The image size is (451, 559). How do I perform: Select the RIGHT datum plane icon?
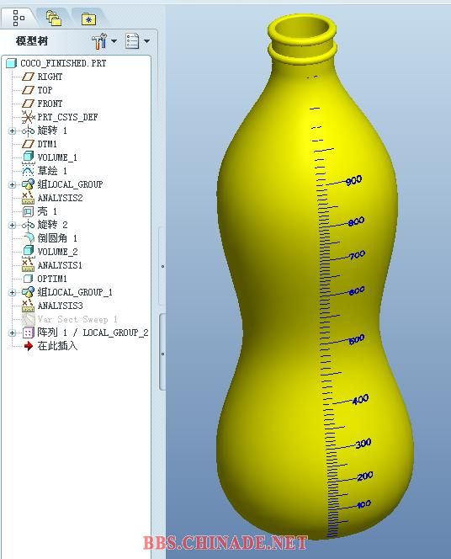click(x=28, y=77)
